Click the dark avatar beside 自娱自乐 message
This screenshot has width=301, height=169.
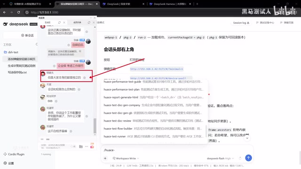coord(88,41)
